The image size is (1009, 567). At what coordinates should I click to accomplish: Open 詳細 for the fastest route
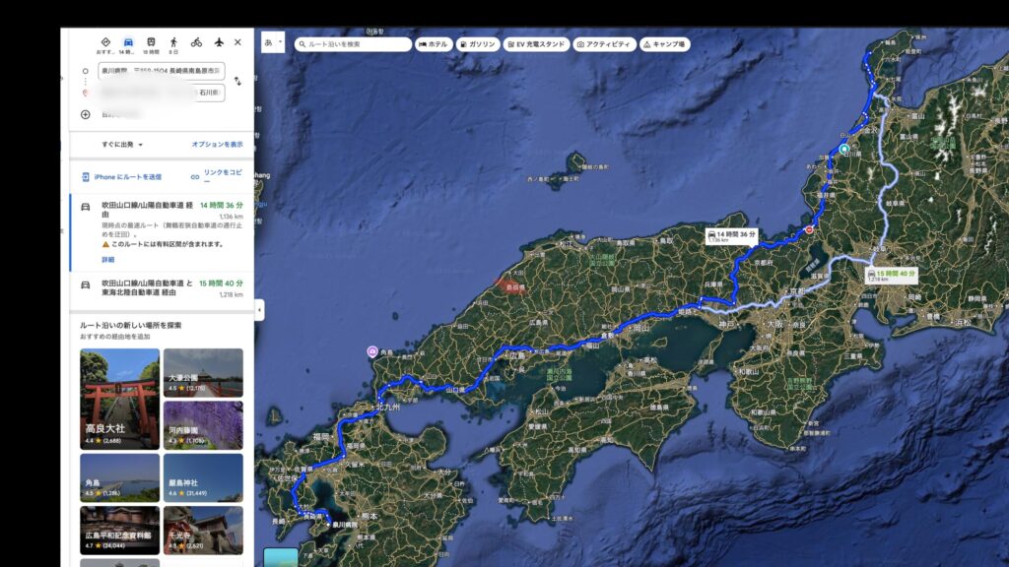pyautogui.click(x=108, y=260)
